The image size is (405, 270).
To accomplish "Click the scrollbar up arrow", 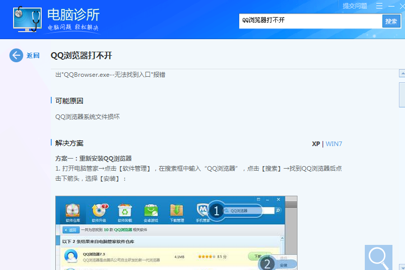I will coord(402,73).
